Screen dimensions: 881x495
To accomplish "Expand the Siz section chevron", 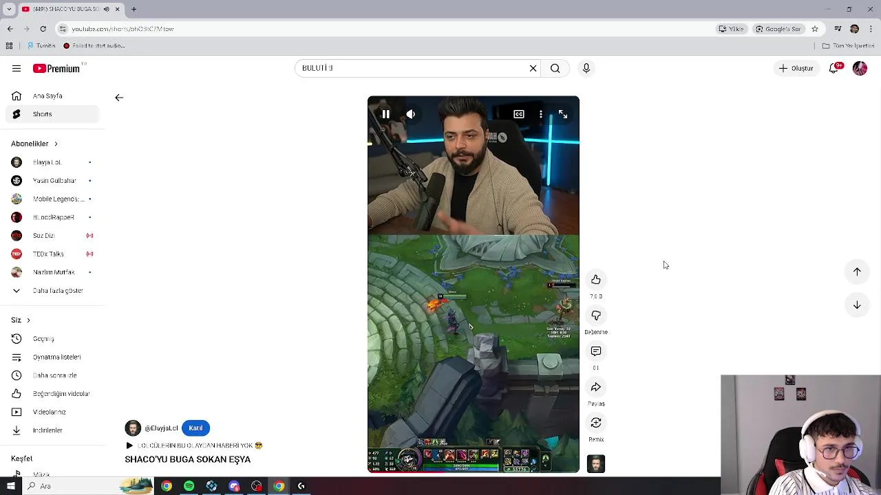I will 28,320.
